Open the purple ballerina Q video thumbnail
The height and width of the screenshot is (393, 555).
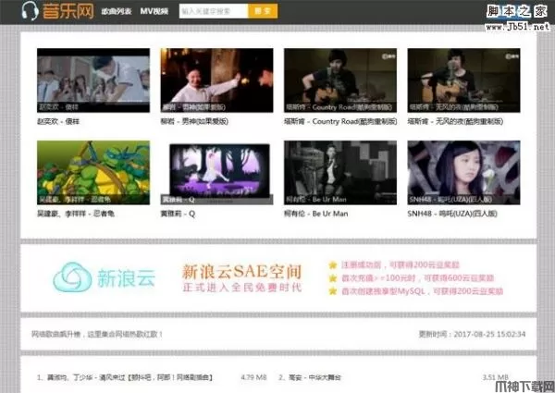[216, 173]
